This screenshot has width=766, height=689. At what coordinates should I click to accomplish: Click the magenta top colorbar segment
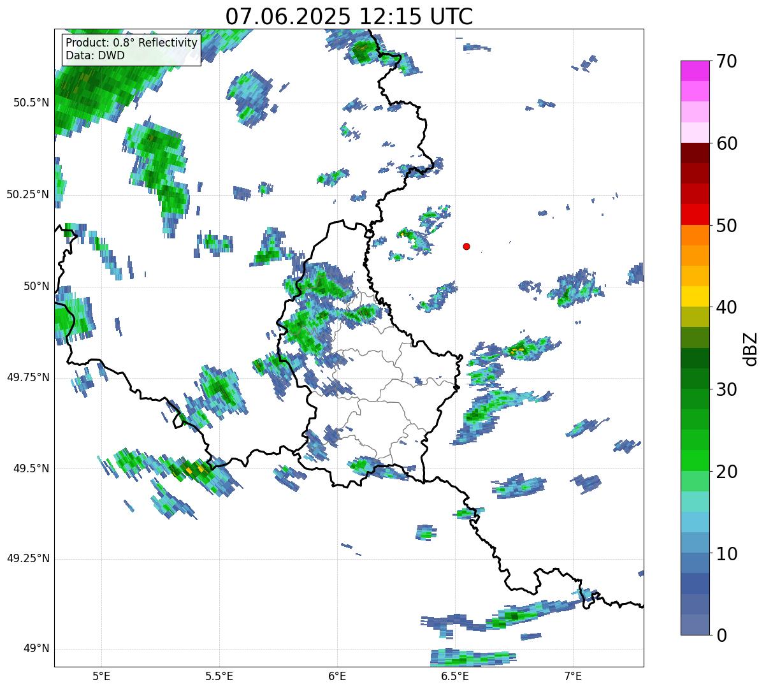[695, 71]
